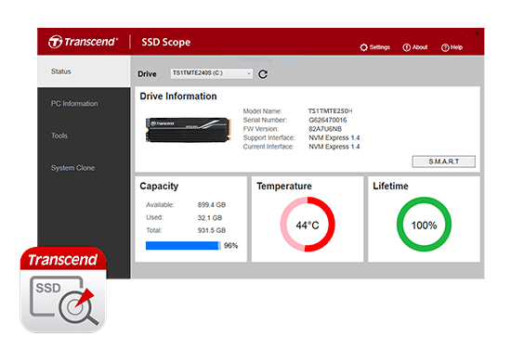Click used capacity 32.1 GB
The height and width of the screenshot is (349, 511).
210,218
